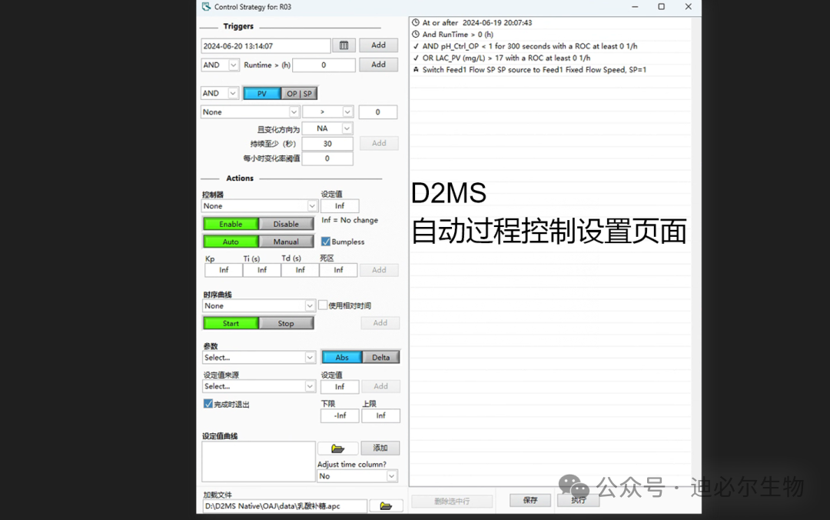The width and height of the screenshot is (830, 520).
Task: Select the Disable controller option
Action: [x=287, y=224]
